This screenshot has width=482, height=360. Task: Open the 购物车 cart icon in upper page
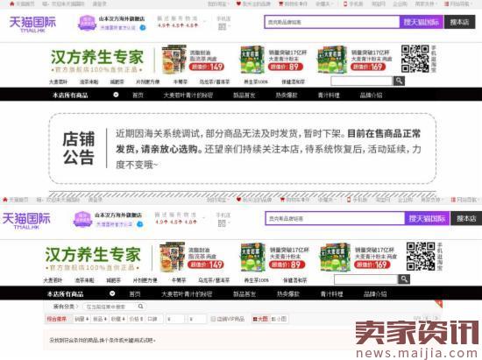(280, 4)
